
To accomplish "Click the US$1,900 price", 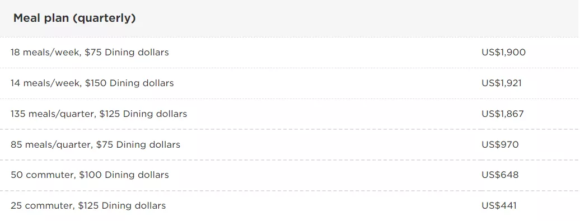I will (x=503, y=53).
